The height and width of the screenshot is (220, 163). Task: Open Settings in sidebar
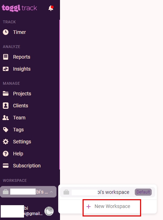[22, 142]
